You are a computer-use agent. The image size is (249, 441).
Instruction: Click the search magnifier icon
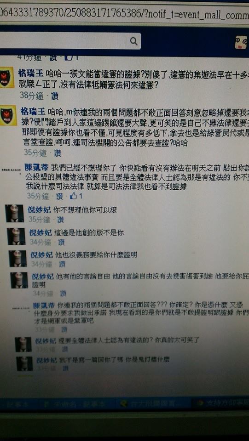point(133,41)
